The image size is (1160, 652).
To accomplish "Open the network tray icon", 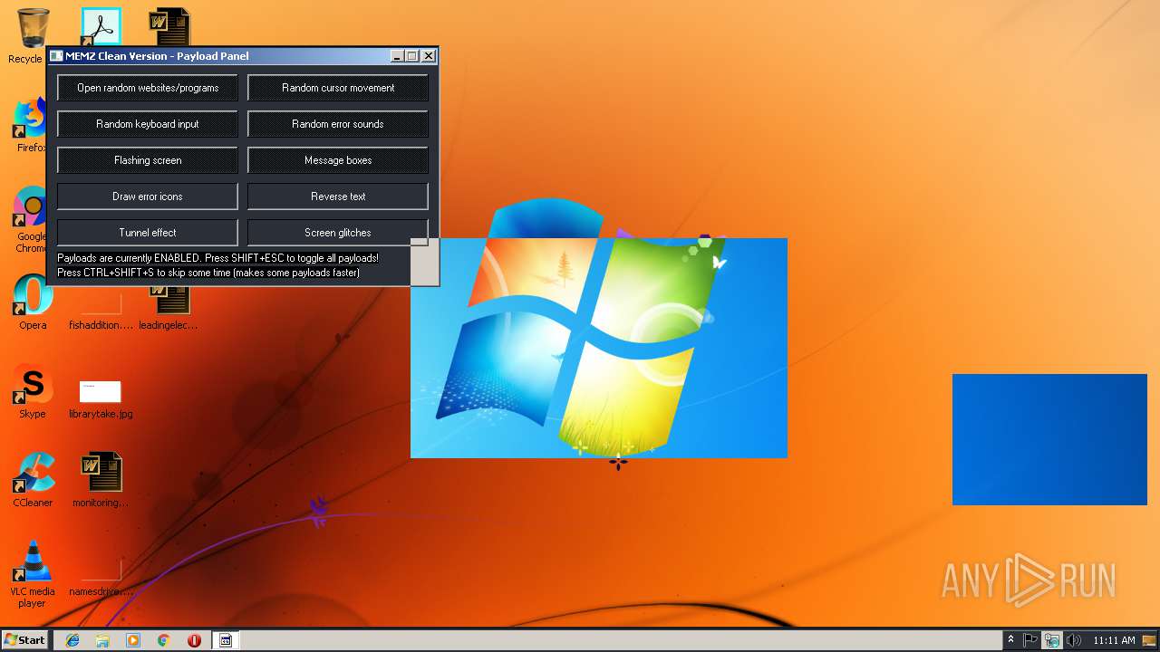I will pos(1051,640).
